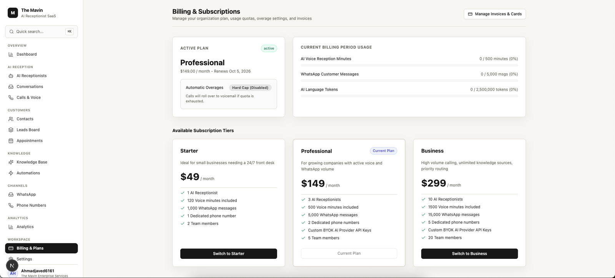Viewport: 615px width, 278px height.
Task: Click the AI Language Tokens progress bar
Action: click(x=409, y=96)
